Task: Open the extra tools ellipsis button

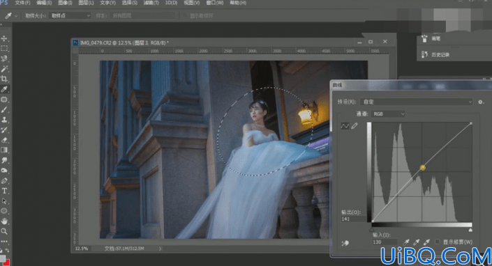Action: click(4, 241)
